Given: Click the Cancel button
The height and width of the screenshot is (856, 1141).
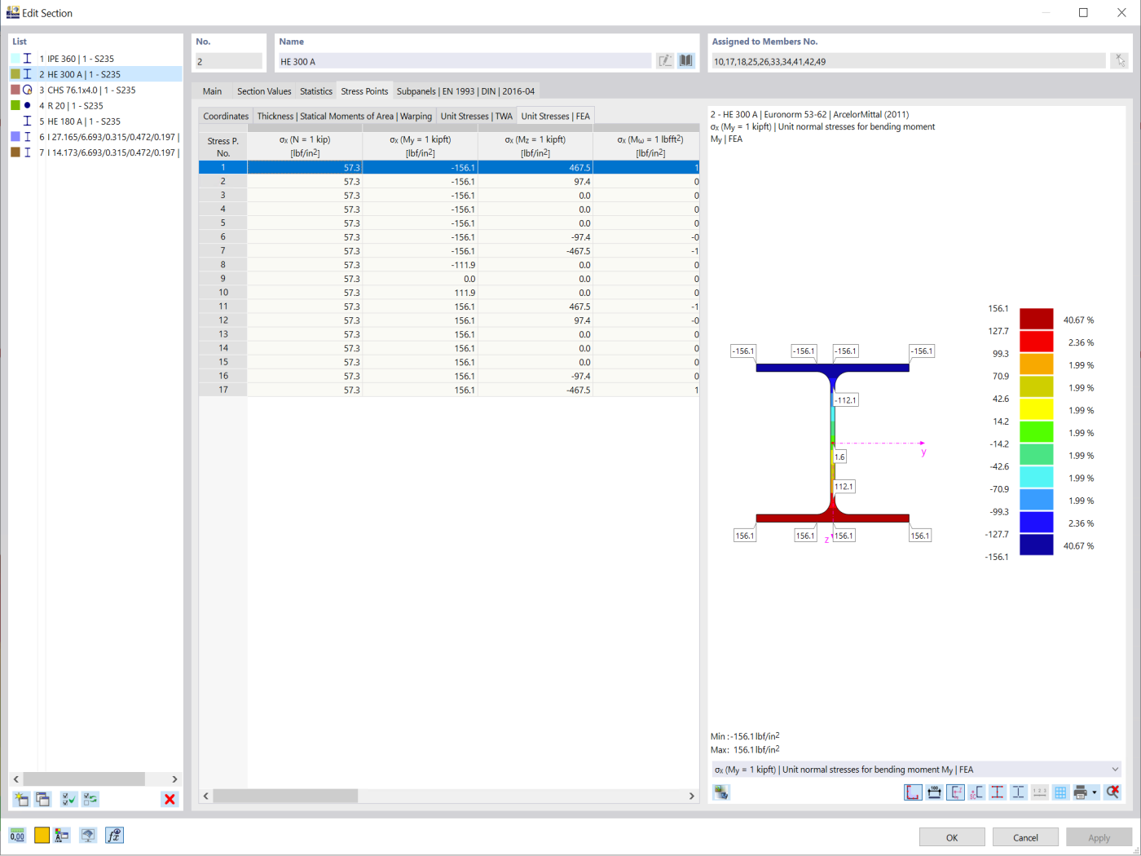Looking at the screenshot, I should coord(1025,837).
